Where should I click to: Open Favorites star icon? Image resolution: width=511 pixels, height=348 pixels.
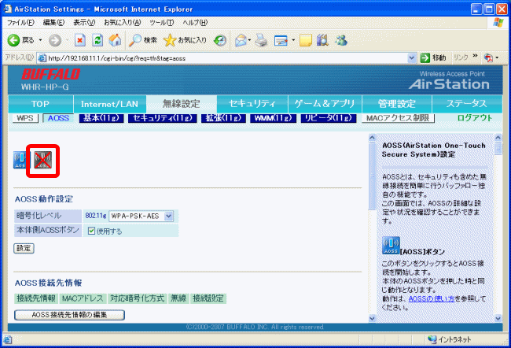click(x=170, y=40)
